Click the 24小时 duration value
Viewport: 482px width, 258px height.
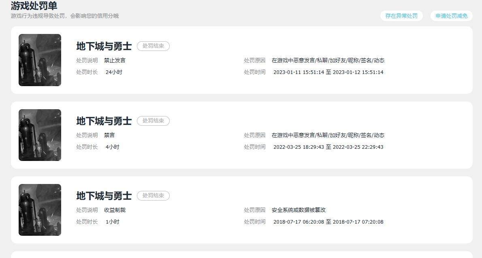(114, 72)
